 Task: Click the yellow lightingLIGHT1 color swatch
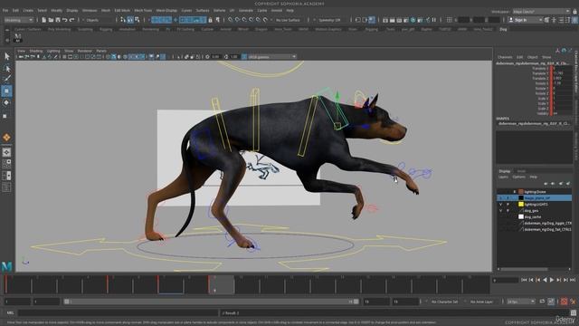pyautogui.click(x=521, y=204)
